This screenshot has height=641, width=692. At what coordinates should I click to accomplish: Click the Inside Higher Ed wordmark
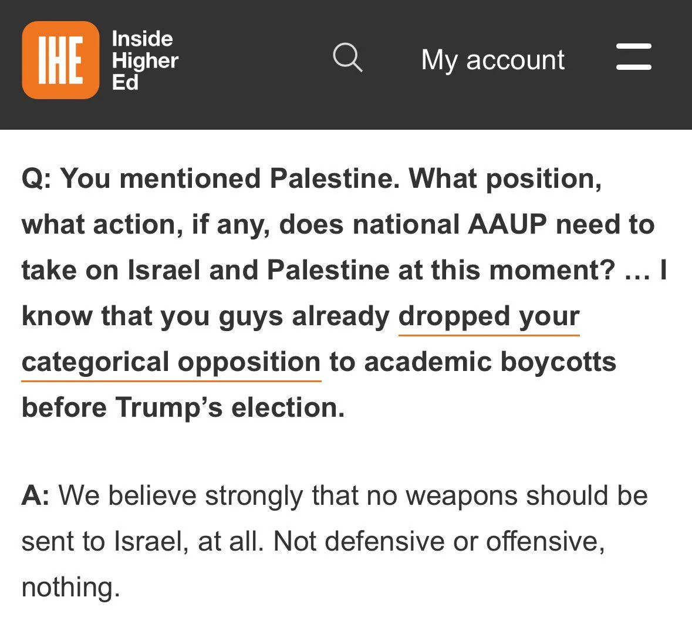click(x=145, y=60)
